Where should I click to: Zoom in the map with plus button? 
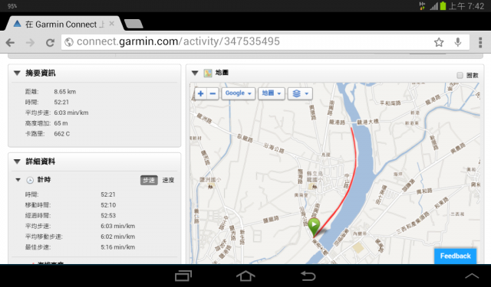(x=201, y=93)
